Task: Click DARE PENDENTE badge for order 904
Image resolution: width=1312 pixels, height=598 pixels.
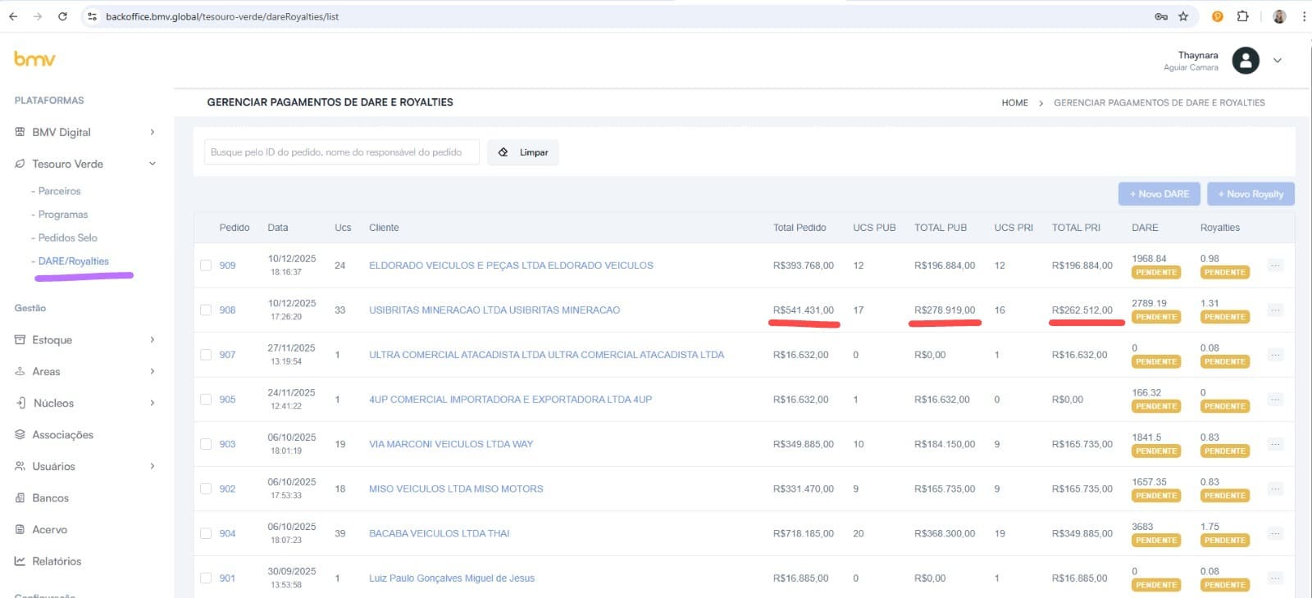Action: [1156, 541]
